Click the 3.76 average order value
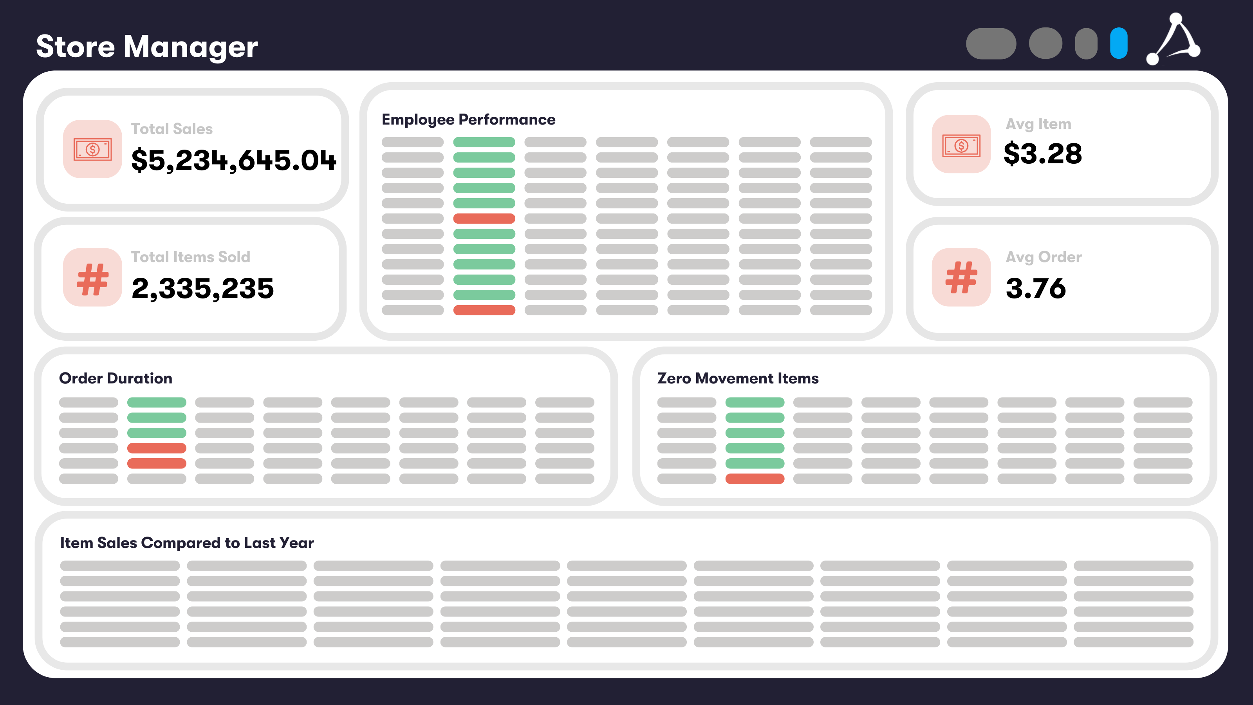 coord(1036,289)
